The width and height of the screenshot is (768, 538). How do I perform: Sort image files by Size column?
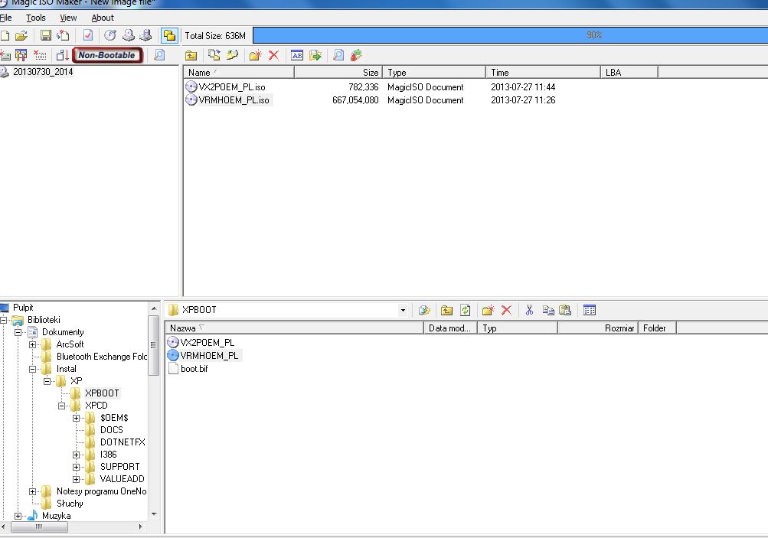click(338, 73)
